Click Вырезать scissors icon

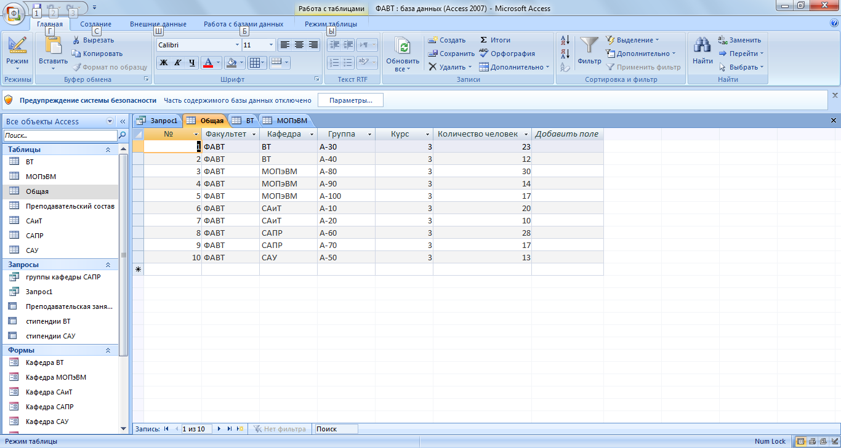76,40
